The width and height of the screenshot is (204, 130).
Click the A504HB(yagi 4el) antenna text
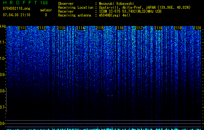pos(114,15)
